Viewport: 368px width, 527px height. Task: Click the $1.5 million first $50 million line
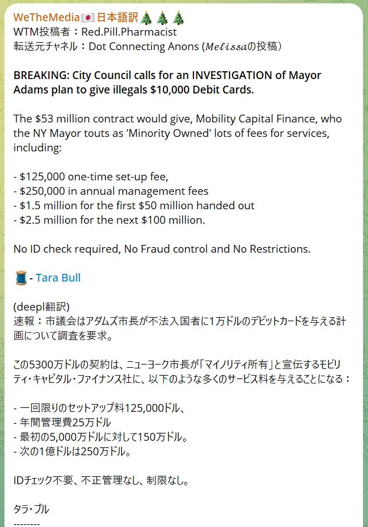click(134, 206)
